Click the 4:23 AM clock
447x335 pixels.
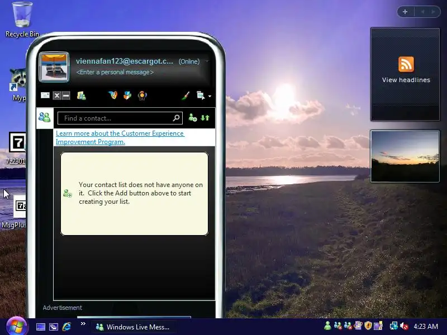(426, 327)
